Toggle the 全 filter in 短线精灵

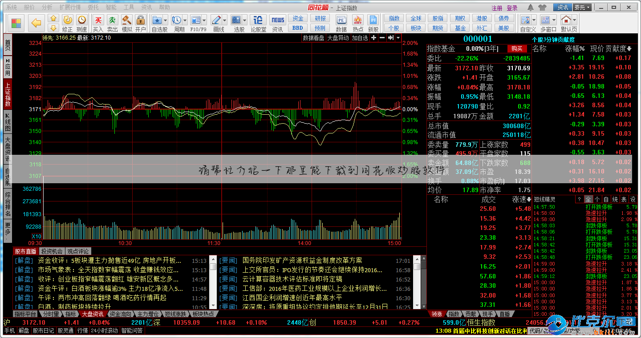[588, 199]
